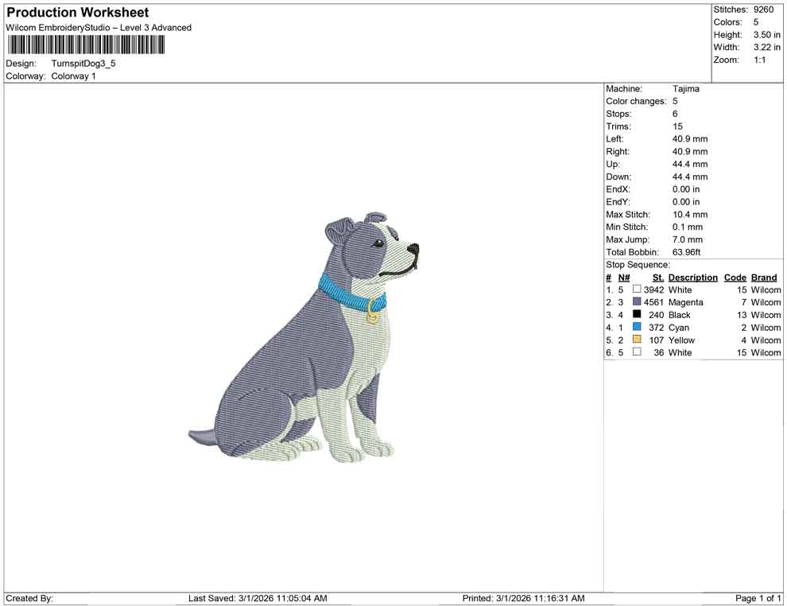Click the 'Cyan' description cell

click(679, 328)
